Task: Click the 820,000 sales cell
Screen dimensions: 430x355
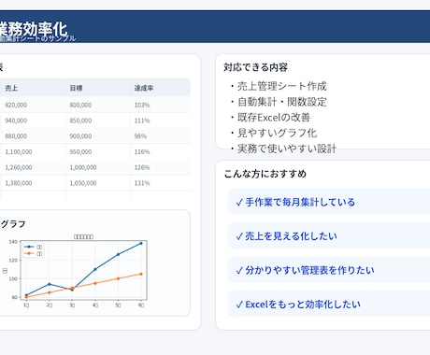Action: 16,105
